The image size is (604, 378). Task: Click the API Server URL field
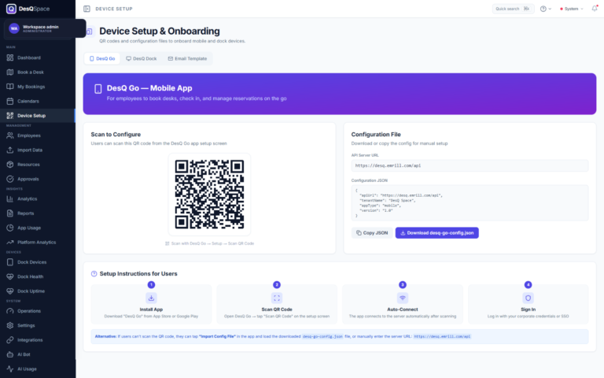coord(470,165)
